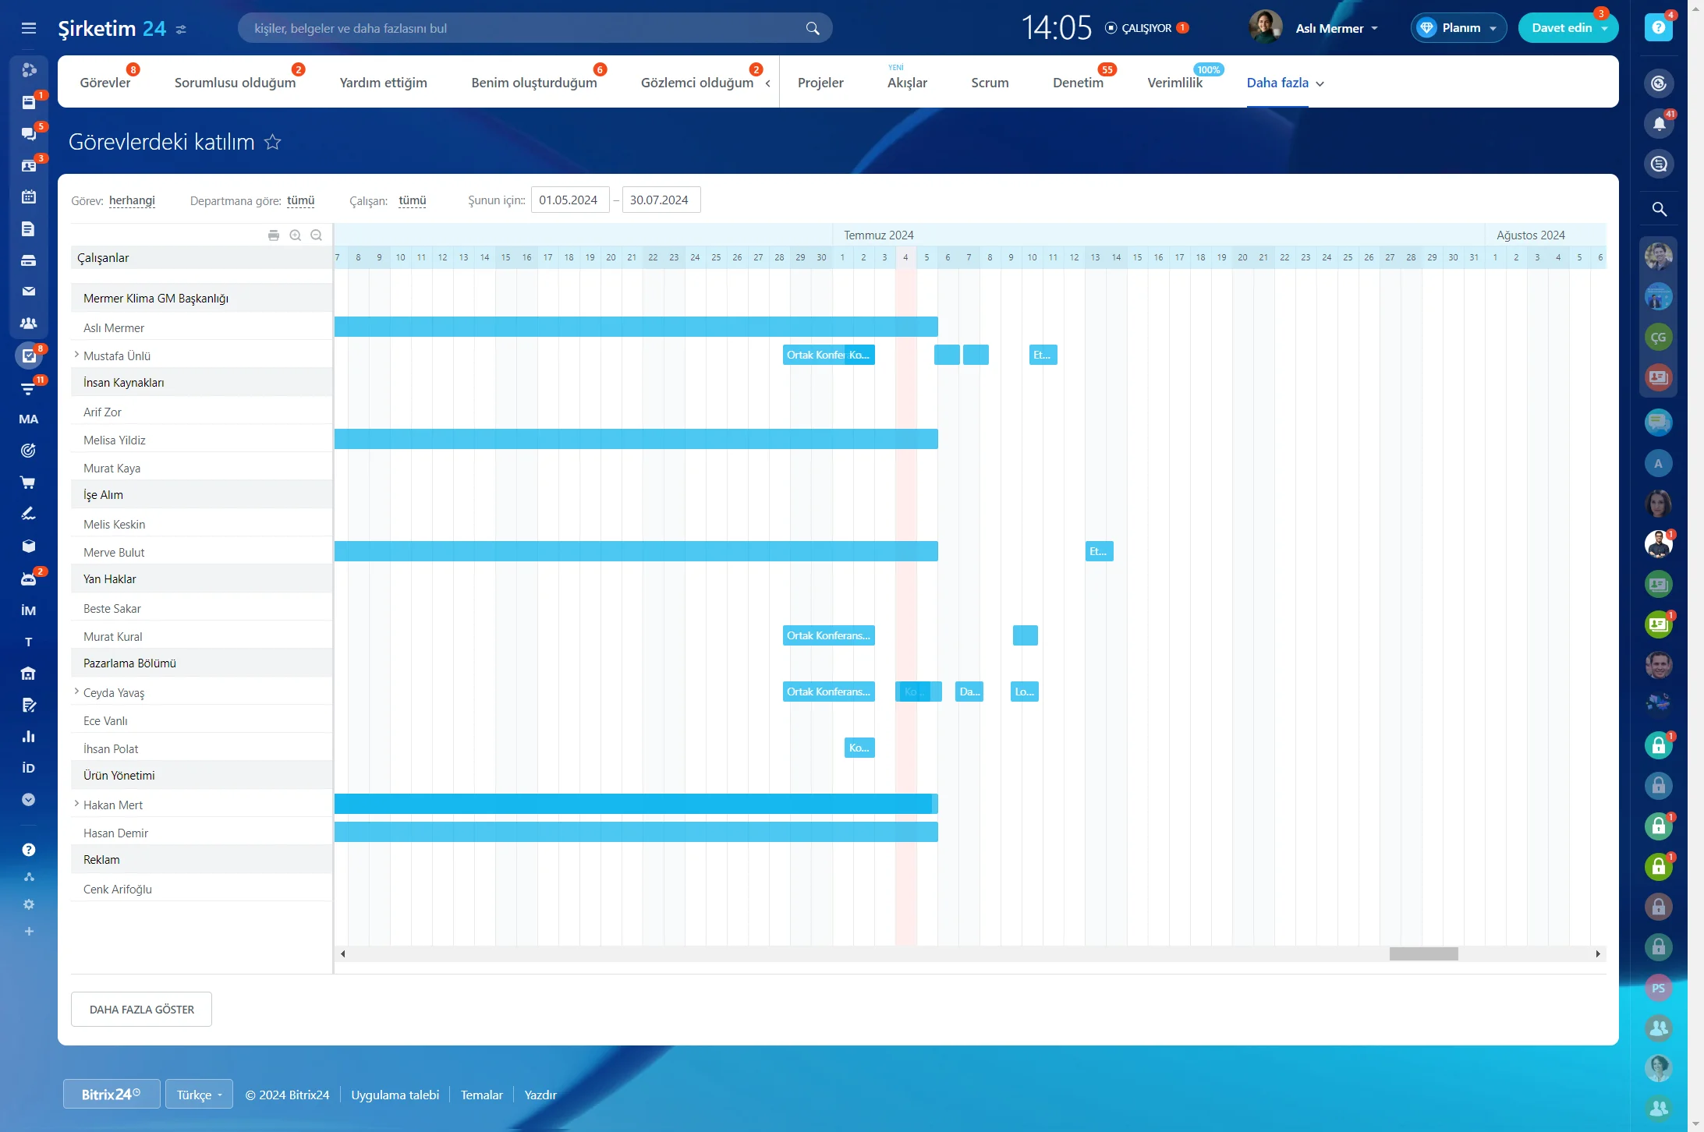1704x1132 pixels.
Task: Open the mail envelope icon in sidebar
Action: click(x=29, y=292)
